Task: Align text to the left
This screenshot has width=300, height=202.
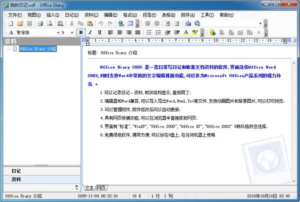Action: coord(110,32)
